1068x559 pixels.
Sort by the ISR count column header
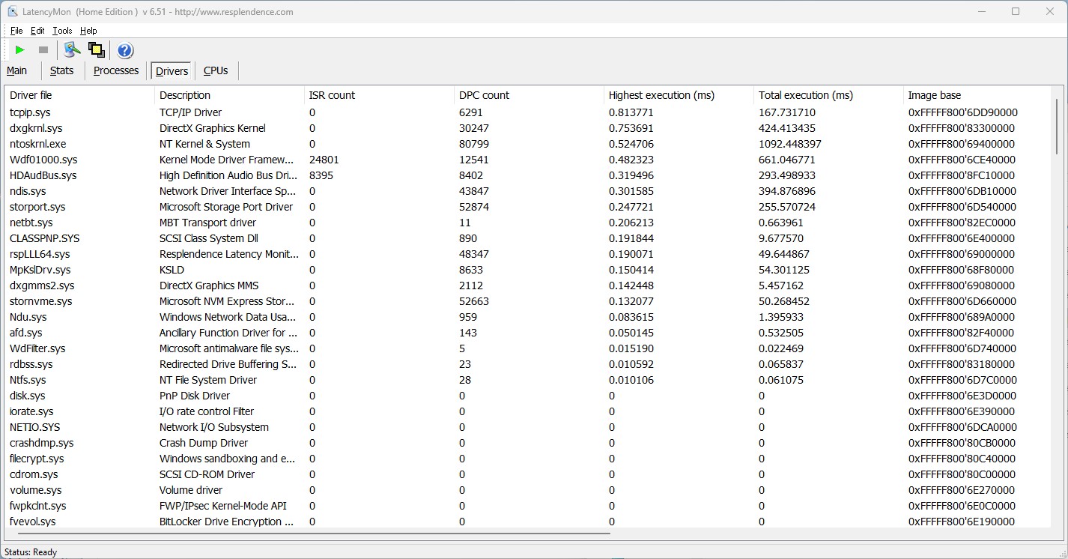[379, 95]
